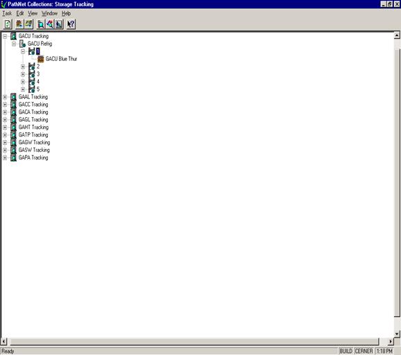The height and width of the screenshot is (355, 401).
Task: Select the GAHT Tracking tree item
Action: coord(33,128)
